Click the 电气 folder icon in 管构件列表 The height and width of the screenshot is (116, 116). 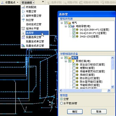[x=69, y=23]
